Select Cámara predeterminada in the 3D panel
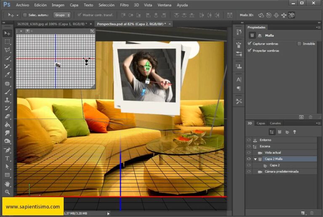This screenshot has width=323, height=217. [x=281, y=172]
